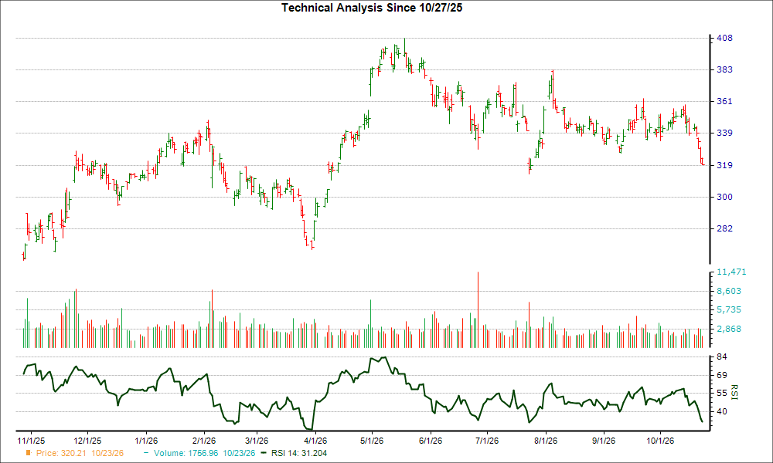This screenshot has width=773, height=463.
Task: Click the 5,735 volume axis label
Action: pos(729,309)
